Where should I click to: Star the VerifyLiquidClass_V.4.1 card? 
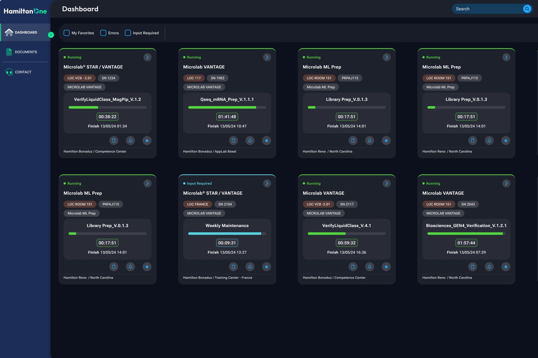(x=386, y=267)
